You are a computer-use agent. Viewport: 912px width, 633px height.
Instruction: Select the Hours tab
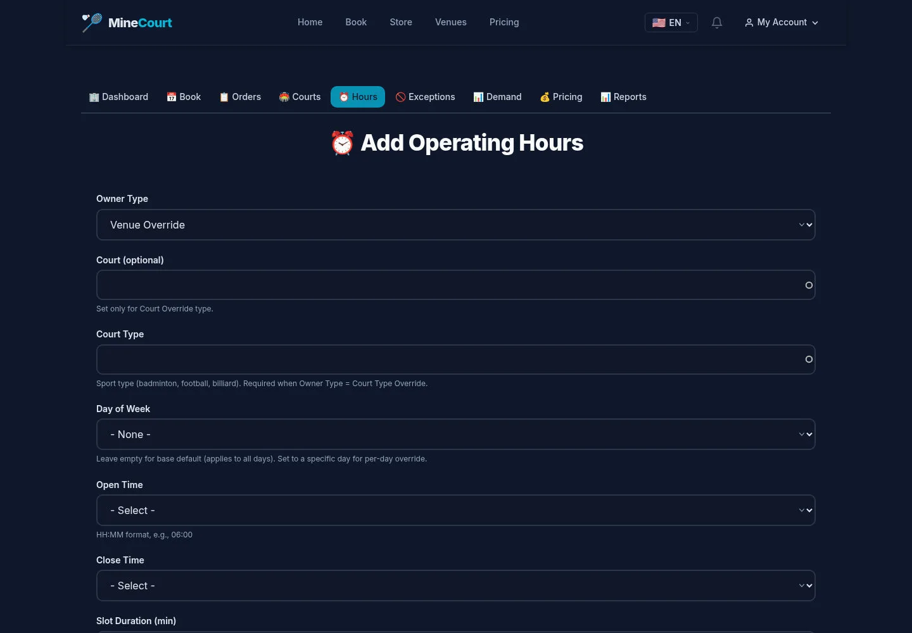pyautogui.click(x=358, y=97)
